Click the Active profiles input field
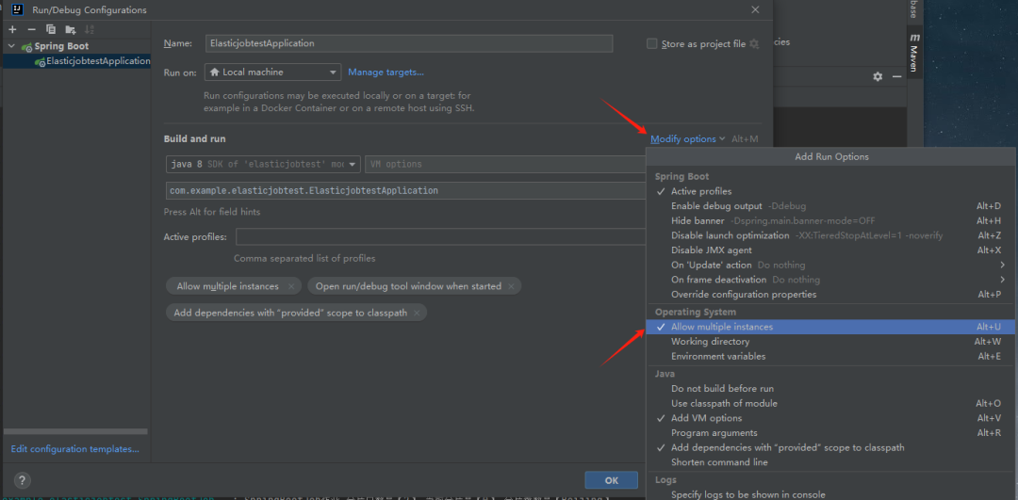This screenshot has width=1018, height=500. click(x=441, y=236)
